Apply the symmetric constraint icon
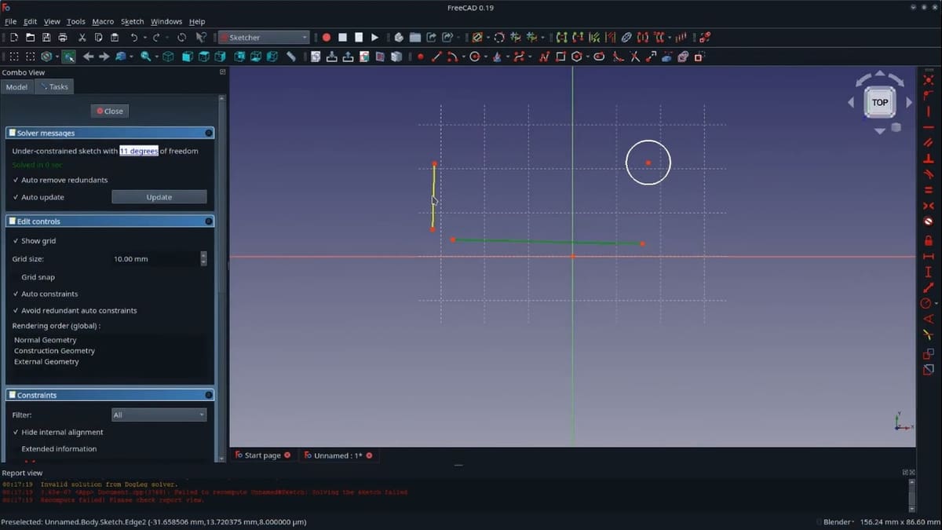Image resolution: width=942 pixels, height=530 pixels. coord(928,206)
